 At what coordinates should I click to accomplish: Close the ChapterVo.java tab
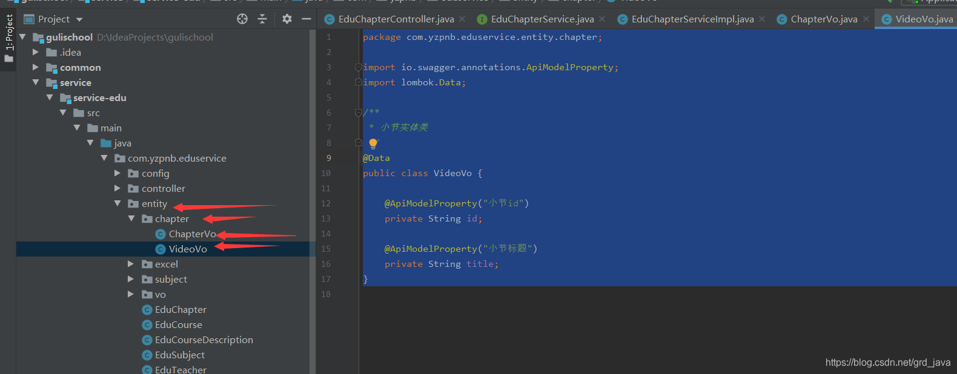click(x=866, y=19)
